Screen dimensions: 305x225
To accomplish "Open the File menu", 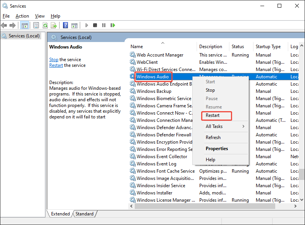I will click(x=6, y=16).
